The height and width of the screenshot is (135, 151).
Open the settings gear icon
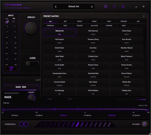[x=123, y=7]
